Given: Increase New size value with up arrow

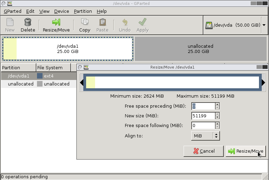Looking at the screenshot, I should [x=217, y=114].
